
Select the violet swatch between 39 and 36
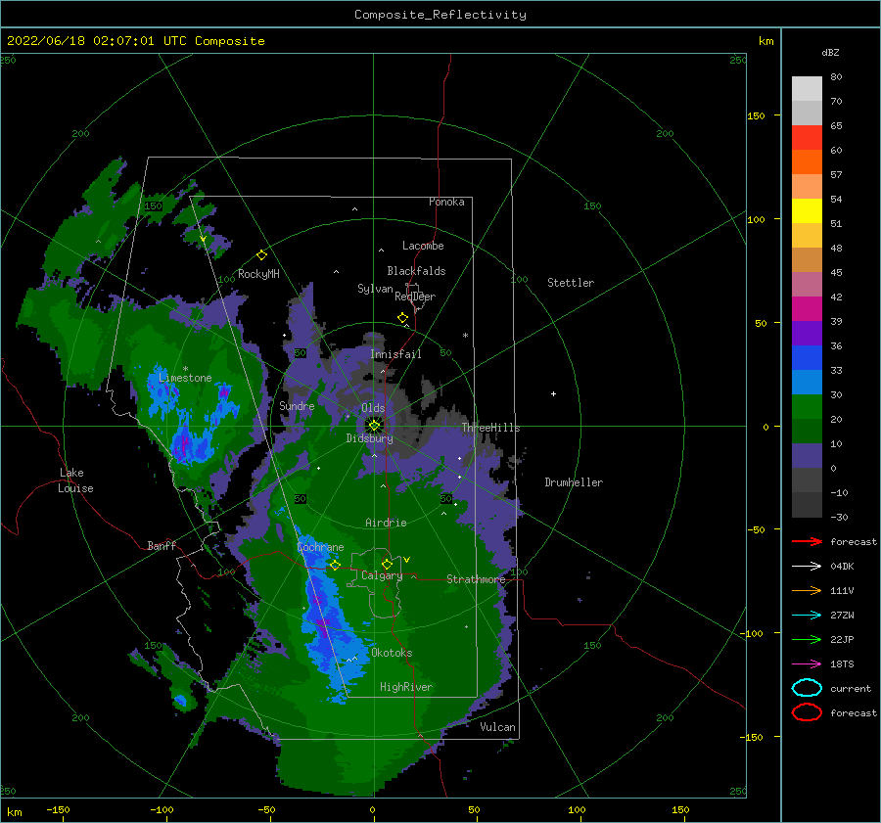tap(807, 333)
